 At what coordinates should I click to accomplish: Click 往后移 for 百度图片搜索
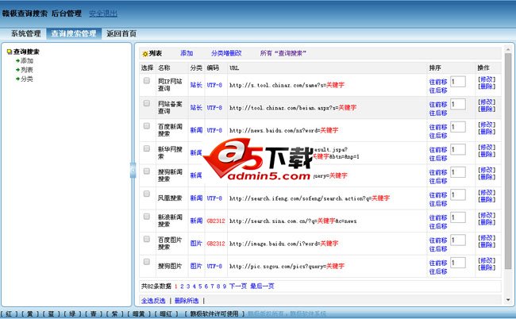tap(438, 249)
